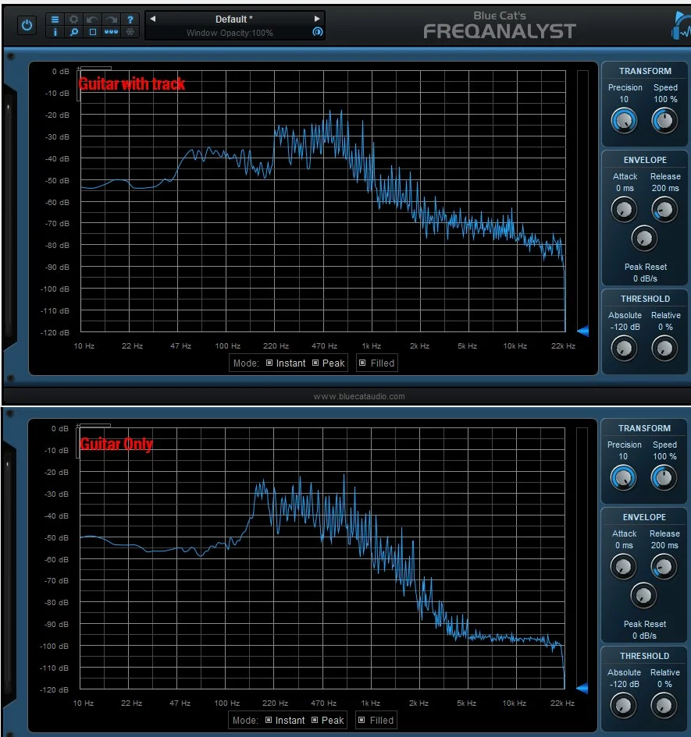Click the bottom panel Absolute value -120 dB
Screen dimensions: 691x737
[624, 684]
